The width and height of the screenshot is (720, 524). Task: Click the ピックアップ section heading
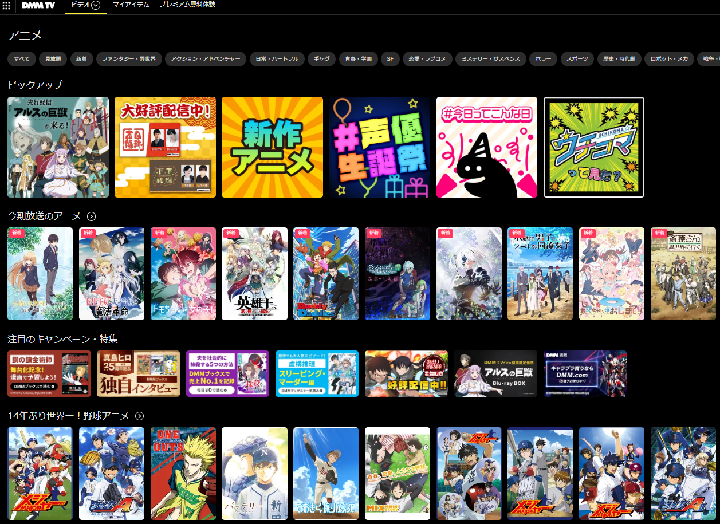(36, 85)
